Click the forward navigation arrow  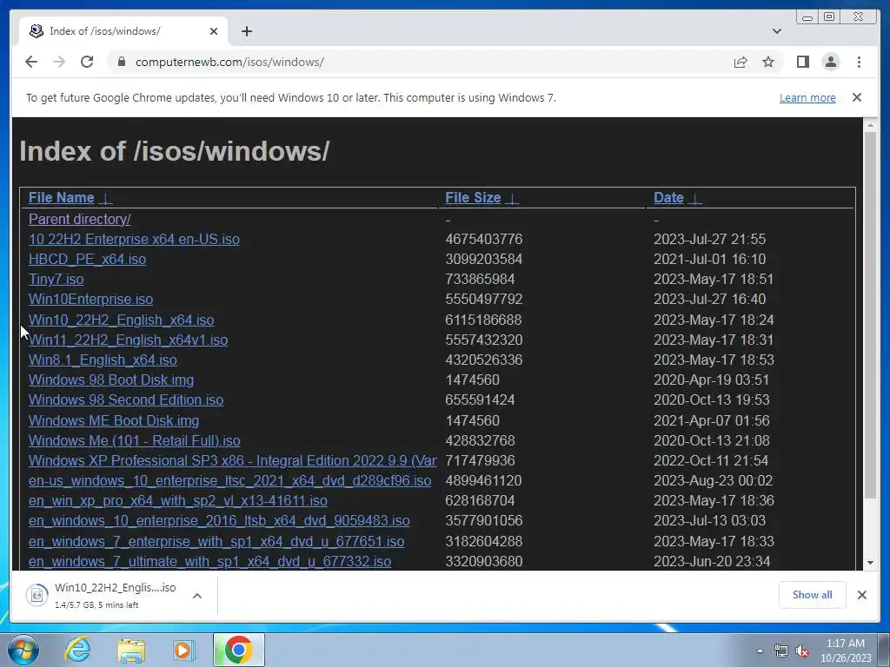pyautogui.click(x=59, y=62)
